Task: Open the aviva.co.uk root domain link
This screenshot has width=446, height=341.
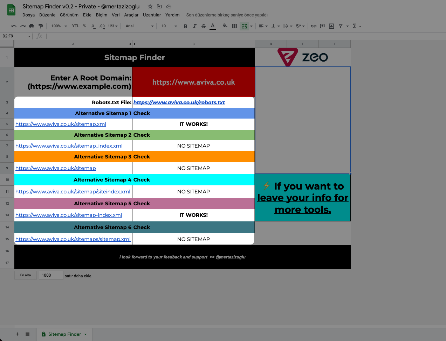Action: pyautogui.click(x=193, y=82)
